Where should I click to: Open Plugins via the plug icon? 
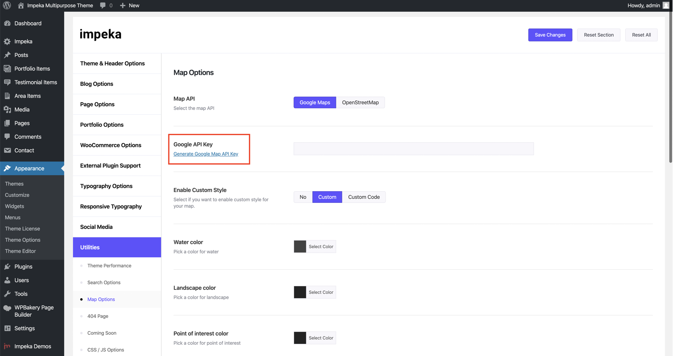pos(7,267)
